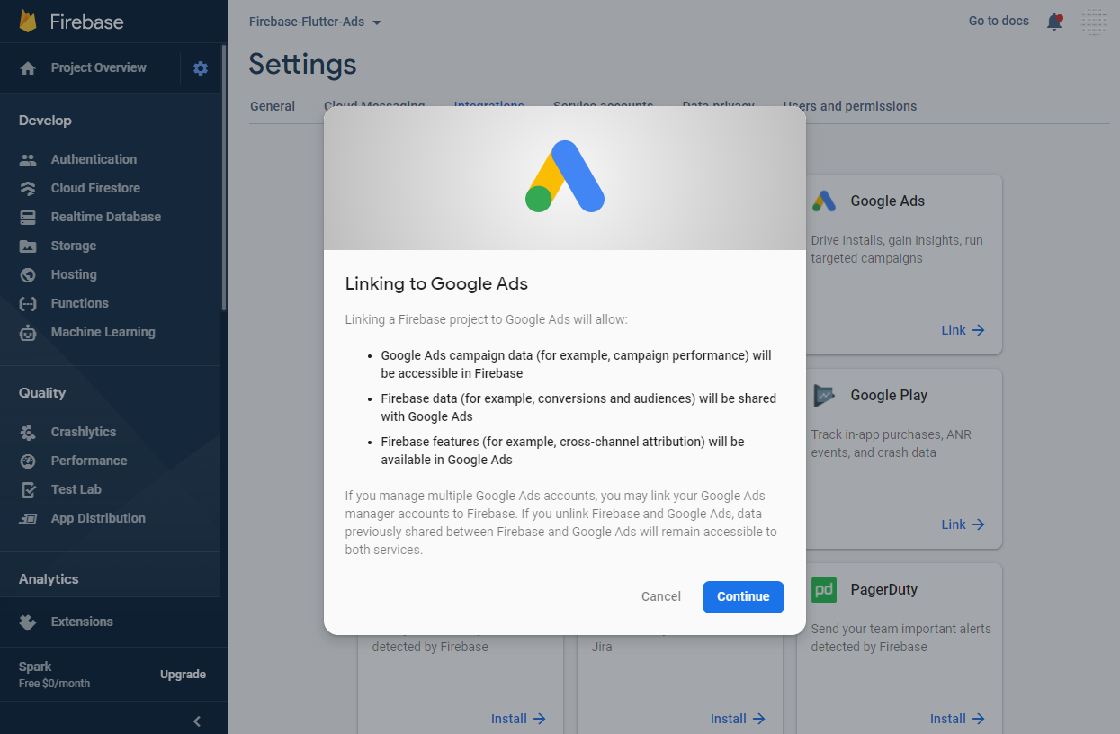Switch to the General settings tab

coord(273,106)
